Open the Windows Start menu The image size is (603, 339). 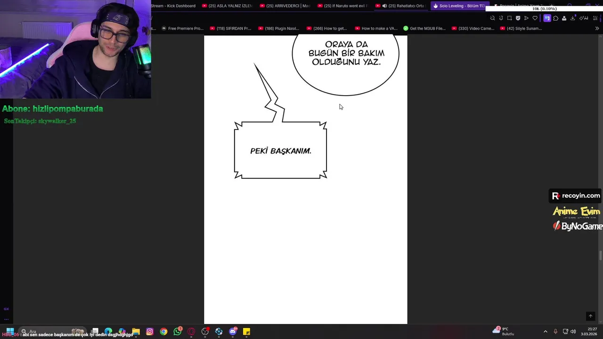pyautogui.click(x=9, y=331)
